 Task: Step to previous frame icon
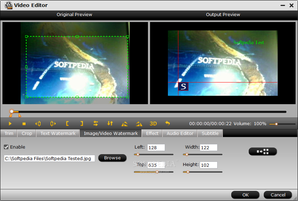coord(38,124)
